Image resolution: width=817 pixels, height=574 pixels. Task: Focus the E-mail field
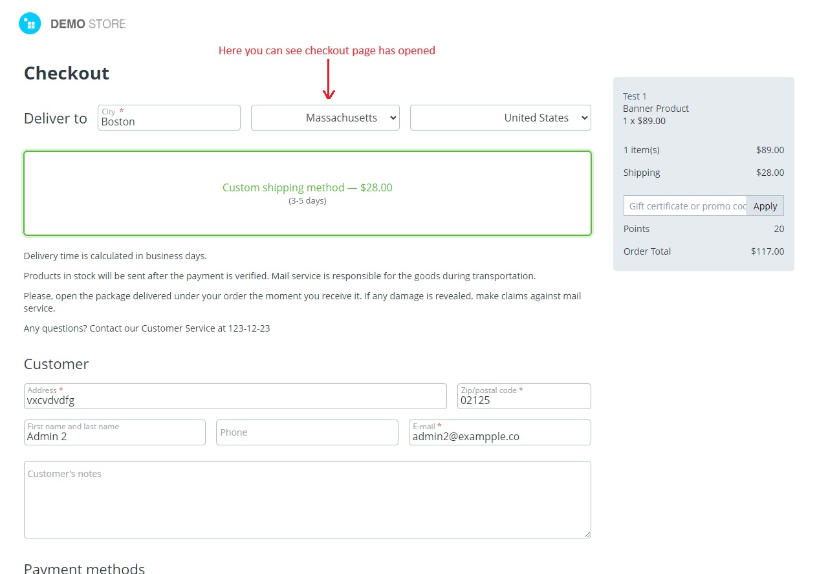[x=500, y=432]
